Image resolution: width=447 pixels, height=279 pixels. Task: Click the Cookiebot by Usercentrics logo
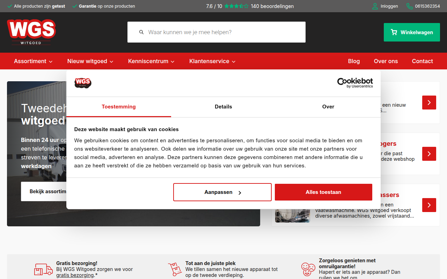click(355, 83)
